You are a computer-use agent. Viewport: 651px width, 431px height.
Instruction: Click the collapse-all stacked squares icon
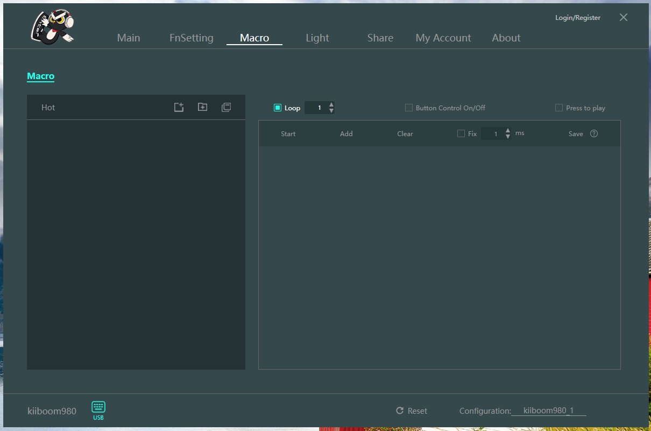tap(226, 107)
